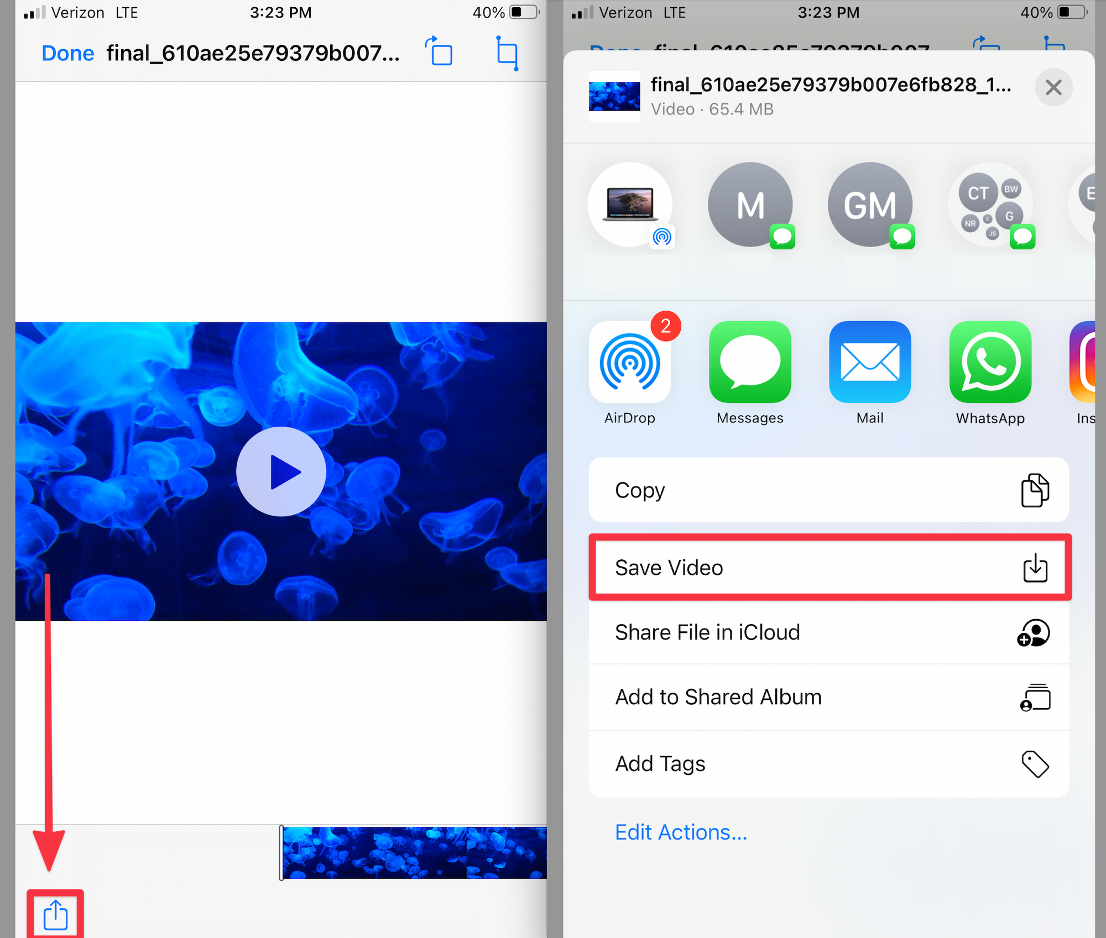Select Add Tags action
1106x938 pixels.
coord(829,764)
